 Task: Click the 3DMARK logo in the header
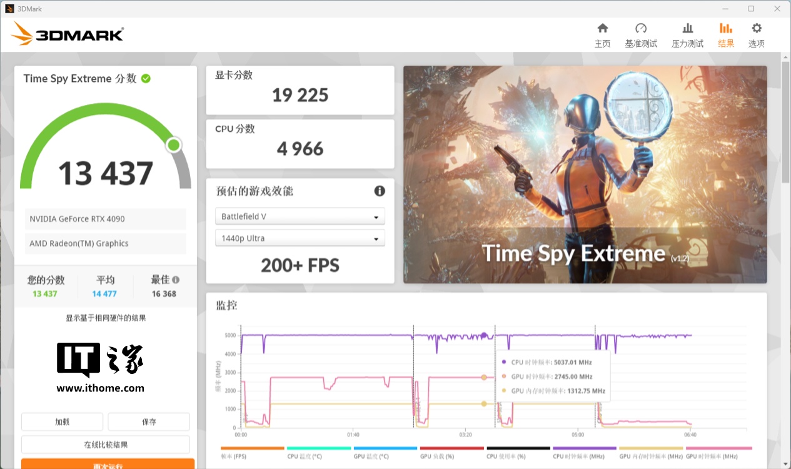point(68,34)
